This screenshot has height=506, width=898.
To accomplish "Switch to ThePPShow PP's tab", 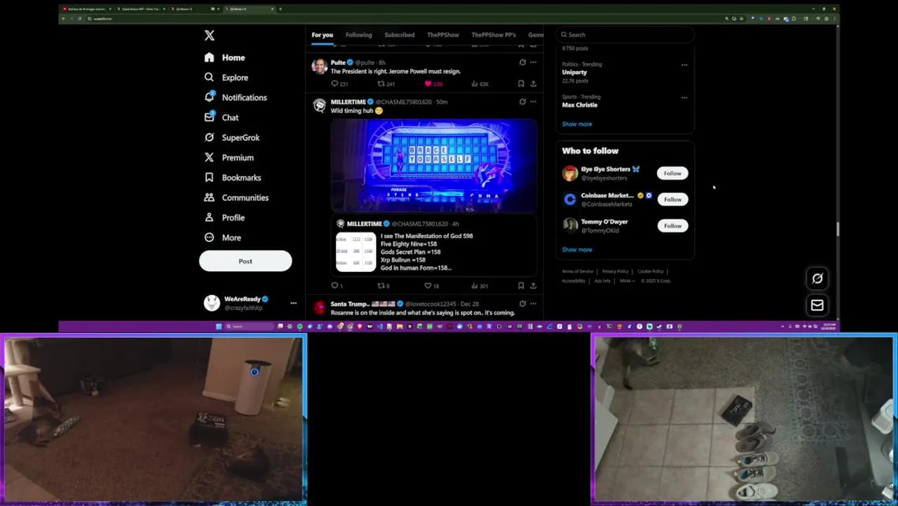I will click(493, 34).
